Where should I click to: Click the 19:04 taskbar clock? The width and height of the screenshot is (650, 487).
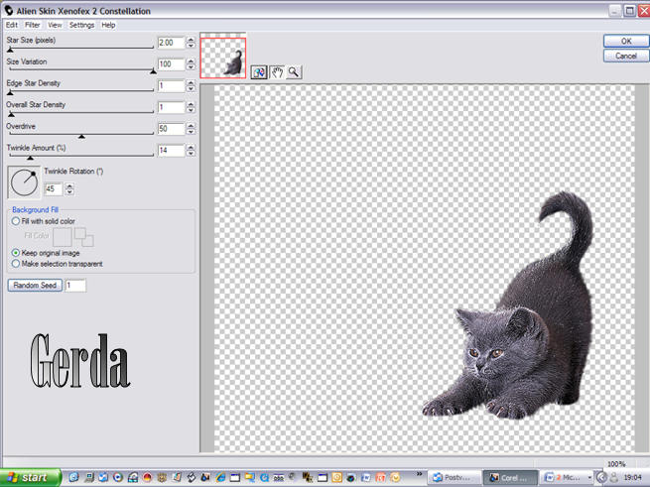(x=632, y=477)
